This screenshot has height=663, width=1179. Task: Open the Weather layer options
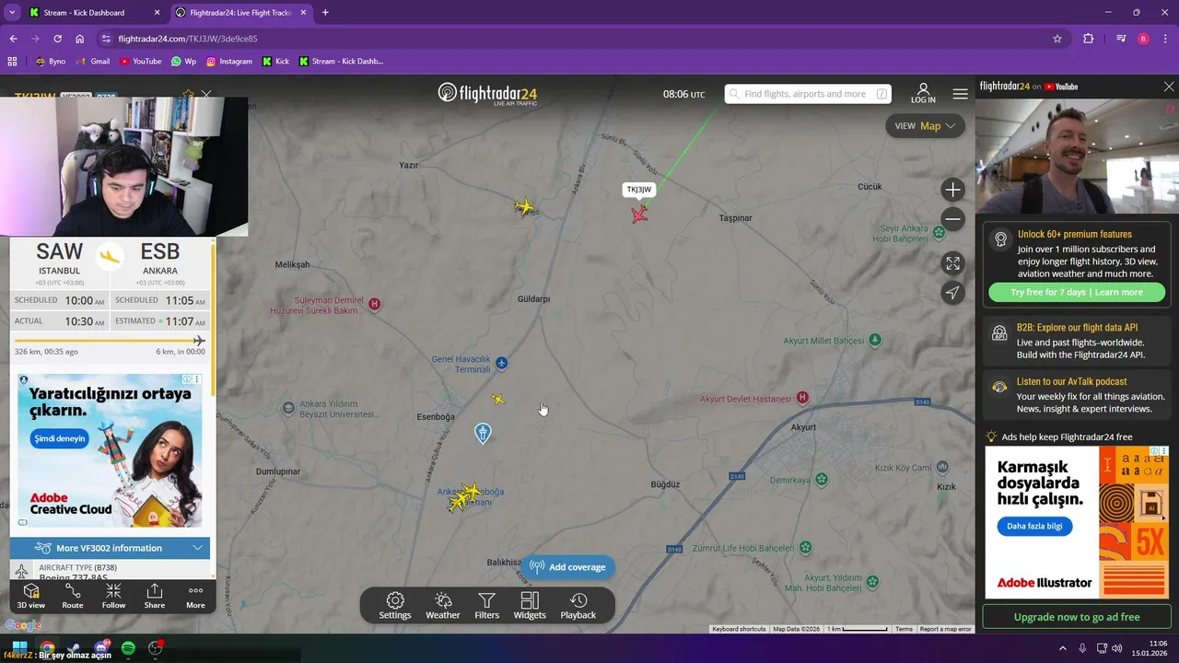(443, 606)
